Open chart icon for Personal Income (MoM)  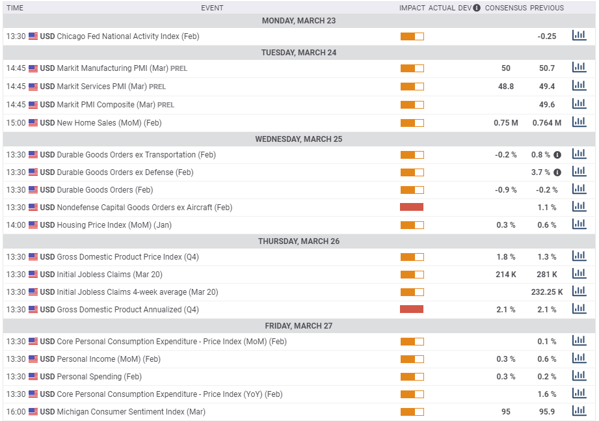tap(579, 359)
